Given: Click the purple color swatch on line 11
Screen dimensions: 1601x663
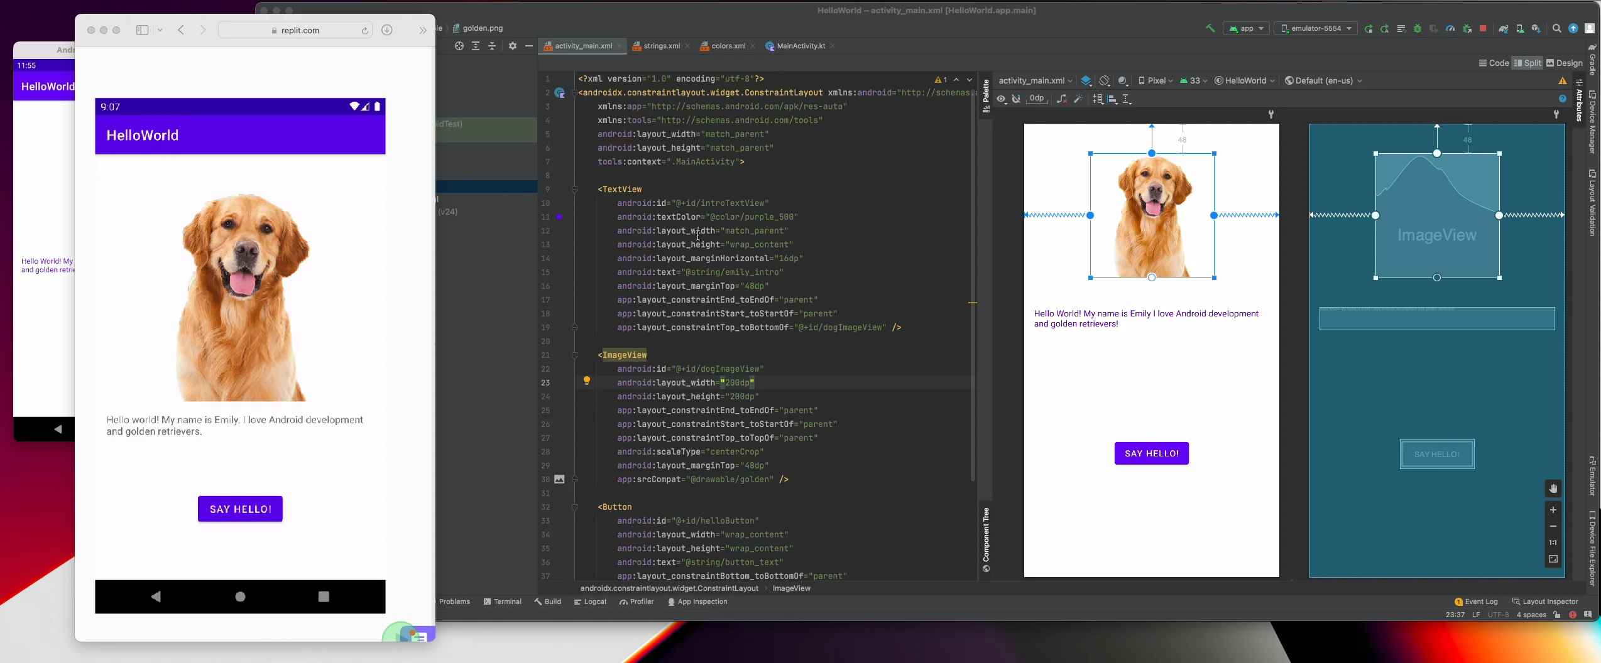Looking at the screenshot, I should click(x=559, y=217).
